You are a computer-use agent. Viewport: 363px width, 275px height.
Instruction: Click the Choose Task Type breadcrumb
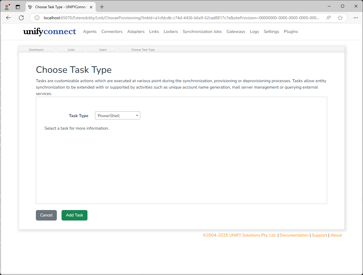pyautogui.click(x=143, y=50)
